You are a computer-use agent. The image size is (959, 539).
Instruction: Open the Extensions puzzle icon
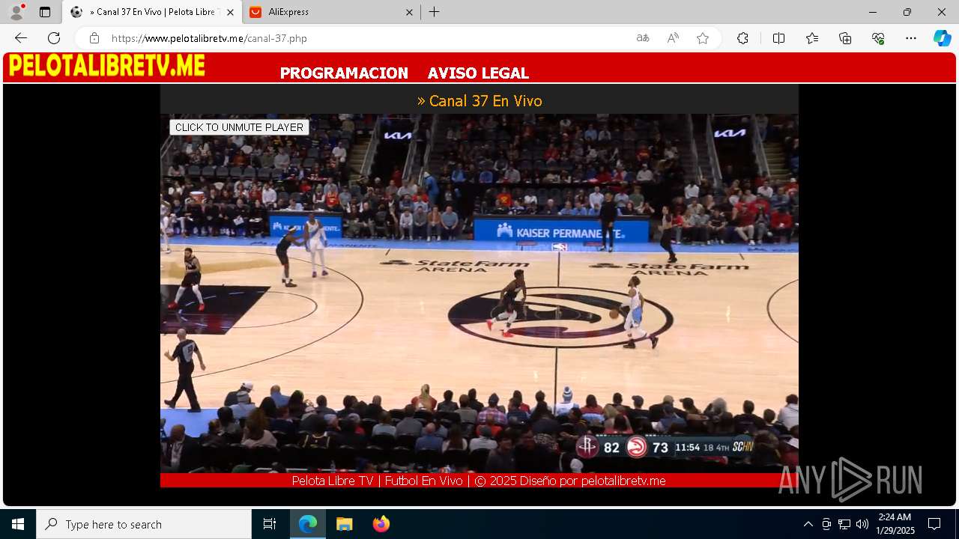tap(742, 38)
